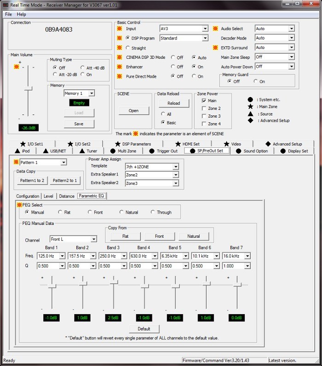Switch to the DSP Parameters tab

click(x=133, y=144)
